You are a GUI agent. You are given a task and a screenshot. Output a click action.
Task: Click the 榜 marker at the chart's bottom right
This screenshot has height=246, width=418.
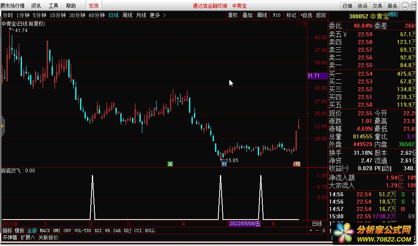click(x=297, y=164)
